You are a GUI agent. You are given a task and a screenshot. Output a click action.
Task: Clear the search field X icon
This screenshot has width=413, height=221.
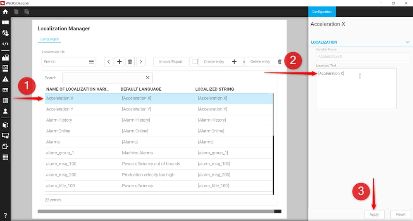tap(148, 78)
